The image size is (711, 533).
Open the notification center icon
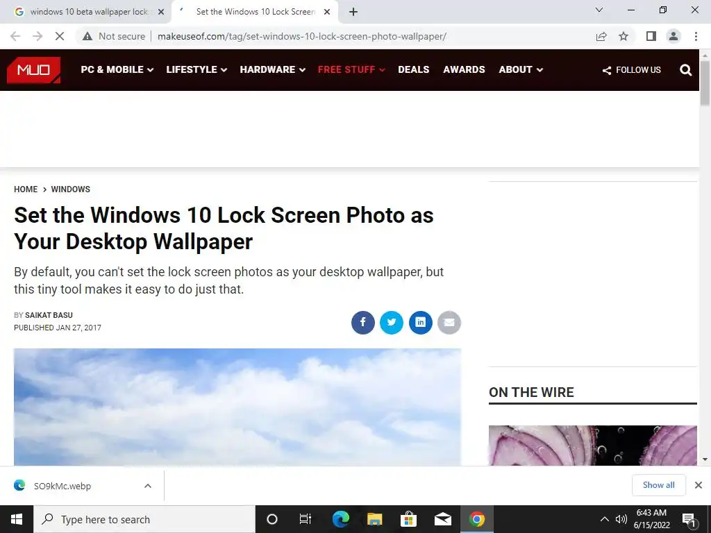[689, 519]
